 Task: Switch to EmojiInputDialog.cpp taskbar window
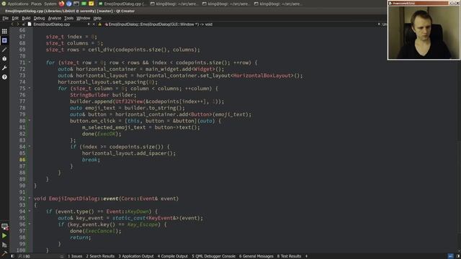click(122, 4)
